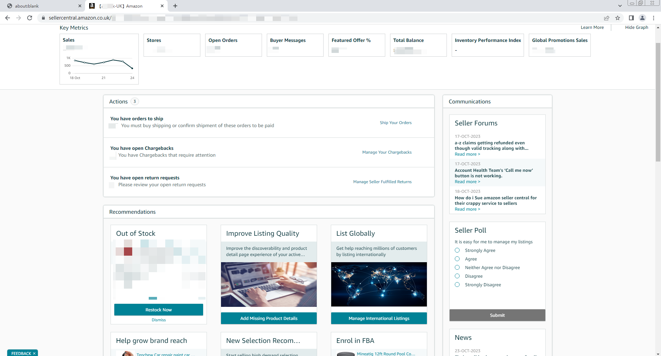Screen dimensions: 661x356
Task: Go back to the previous page
Action: click(x=8, y=18)
